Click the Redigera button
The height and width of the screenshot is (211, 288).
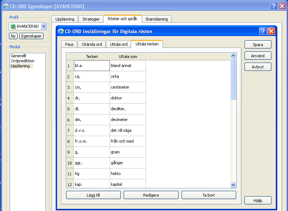[x=151, y=195]
